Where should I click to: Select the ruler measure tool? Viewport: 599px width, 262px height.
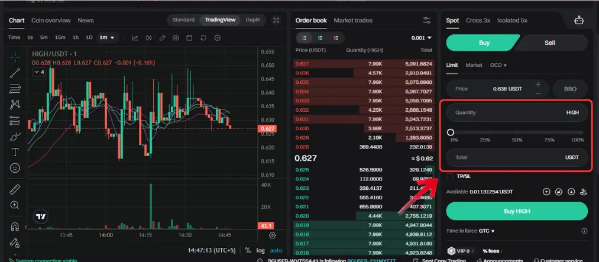[x=15, y=189]
